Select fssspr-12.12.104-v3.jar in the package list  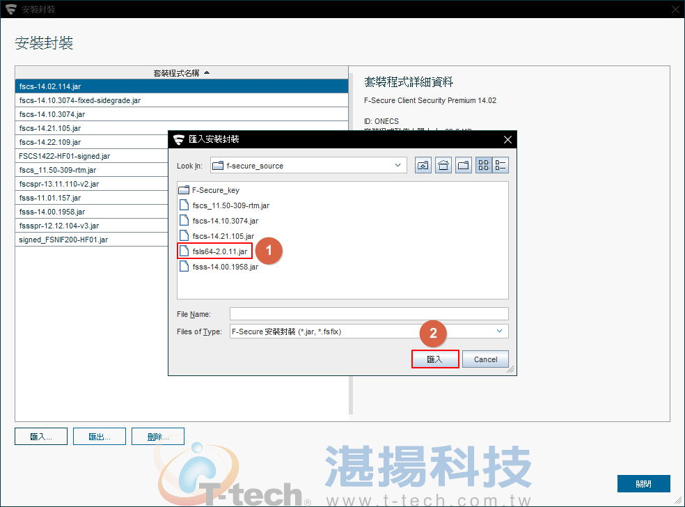[92, 226]
